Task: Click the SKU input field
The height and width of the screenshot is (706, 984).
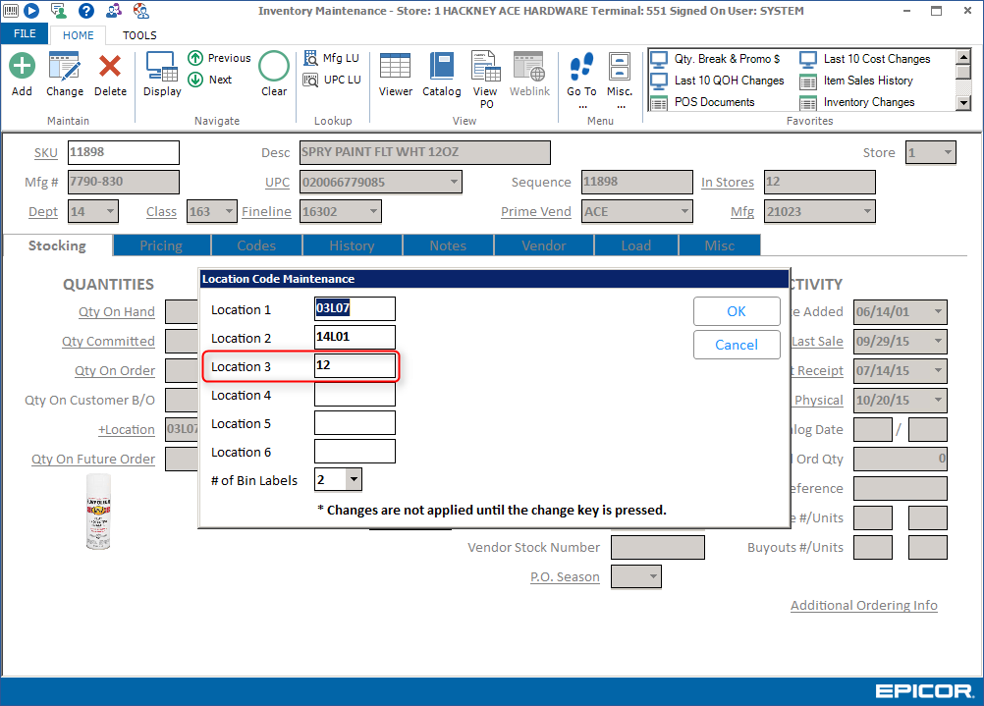Action: 124,152
